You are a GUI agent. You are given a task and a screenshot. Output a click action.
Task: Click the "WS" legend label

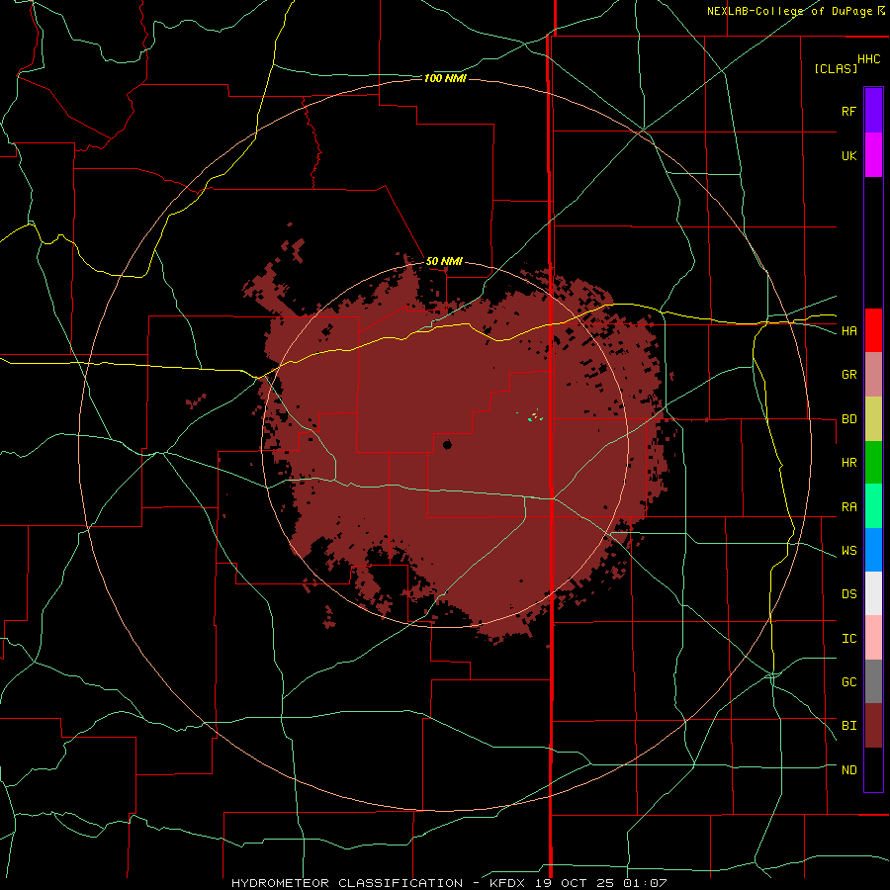[848, 551]
